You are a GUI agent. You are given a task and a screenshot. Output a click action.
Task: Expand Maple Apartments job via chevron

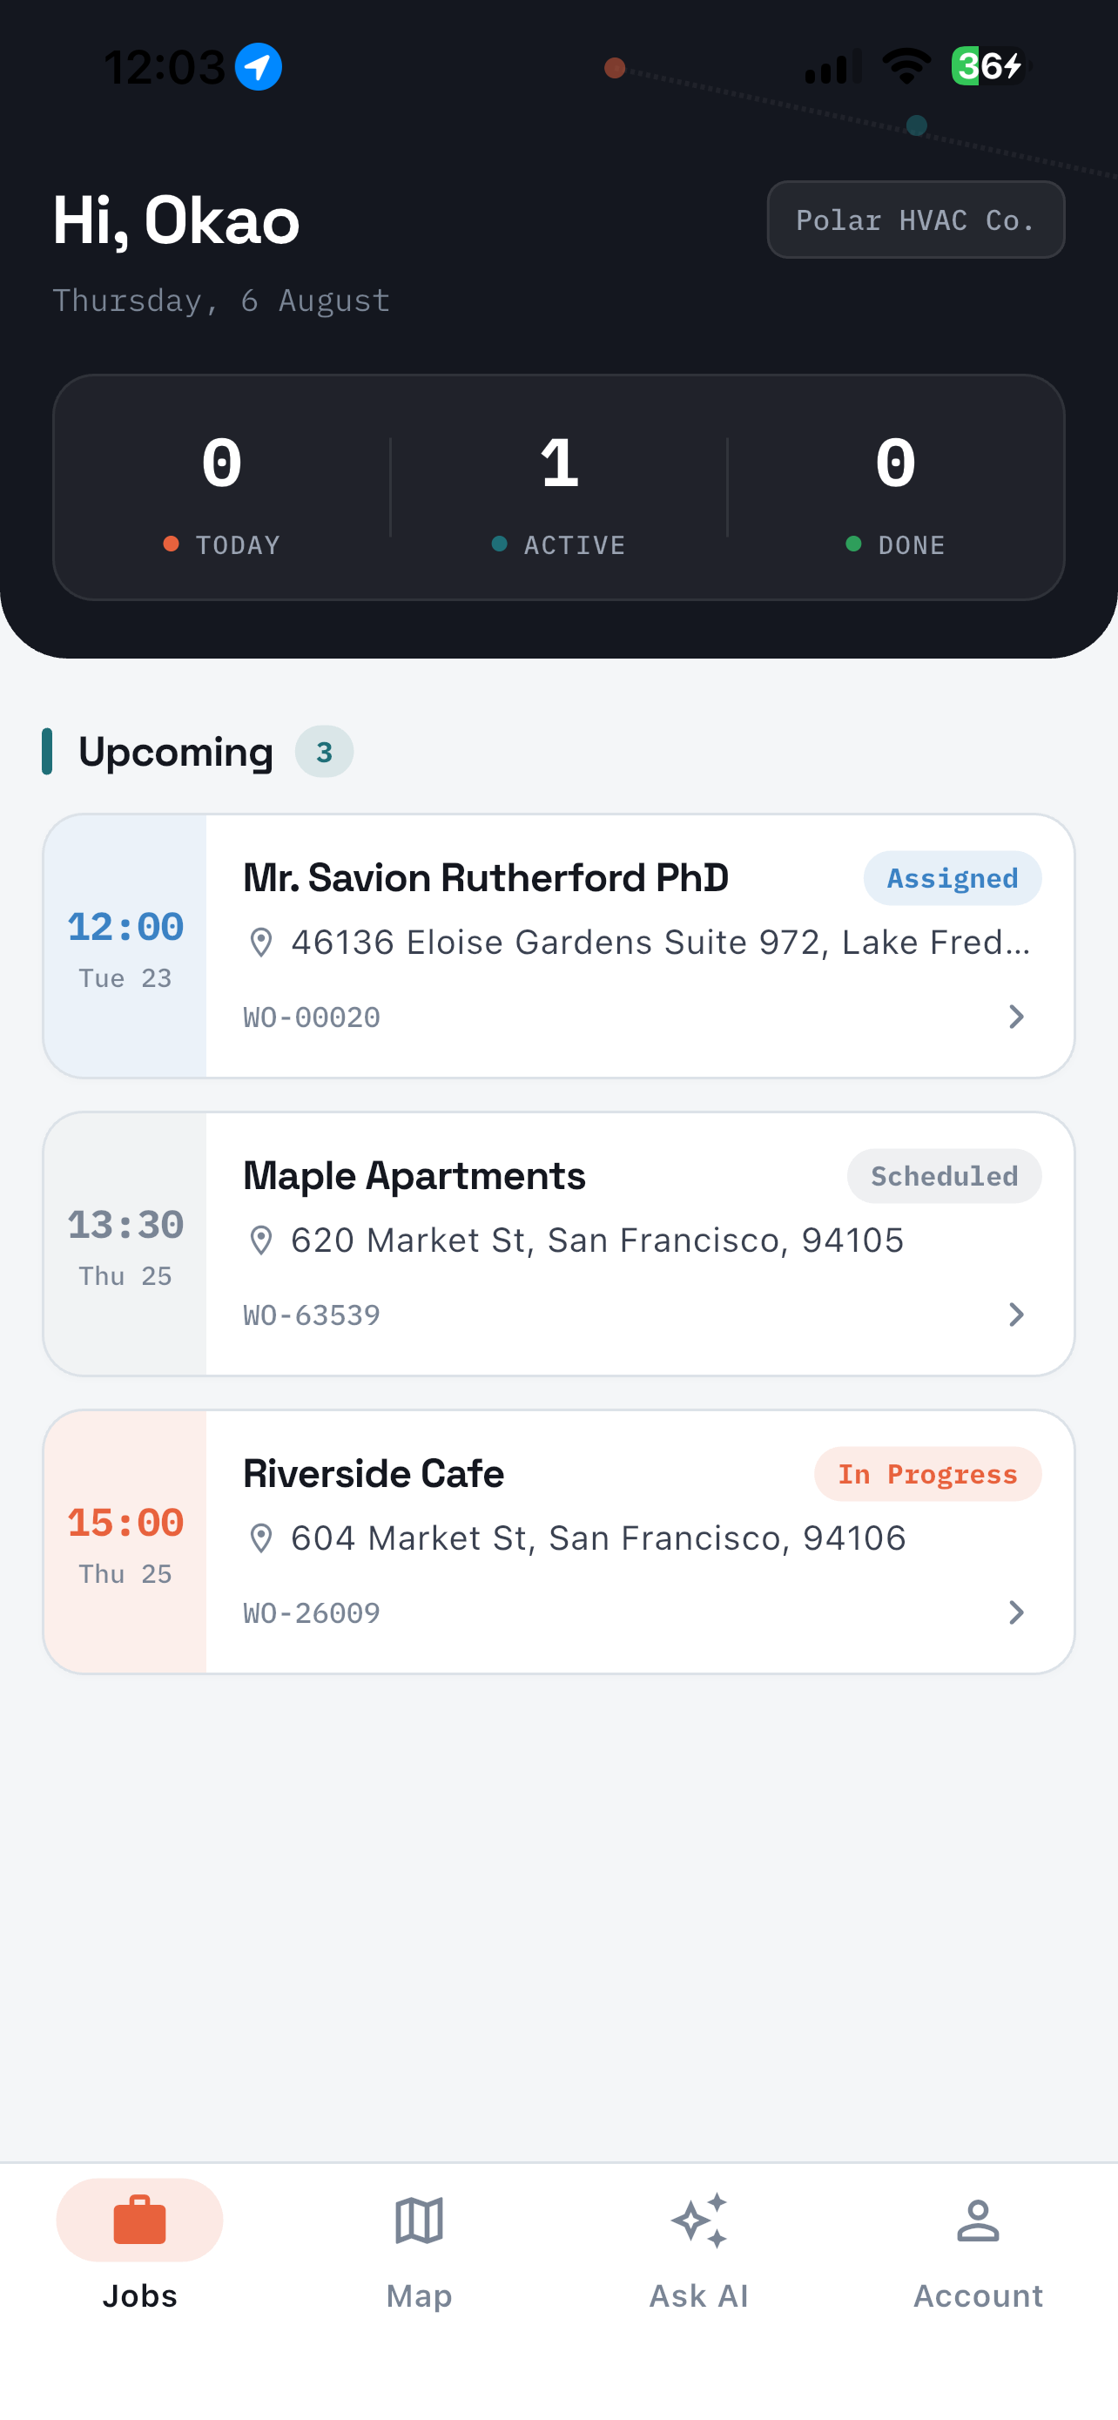pos(1015,1315)
